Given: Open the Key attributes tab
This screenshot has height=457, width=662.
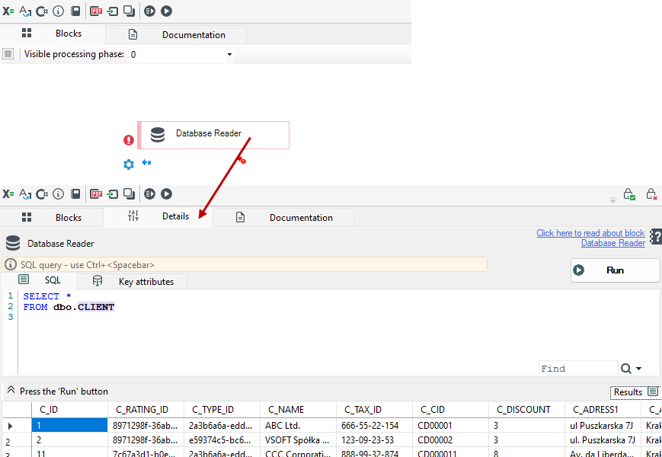Looking at the screenshot, I should click(132, 282).
